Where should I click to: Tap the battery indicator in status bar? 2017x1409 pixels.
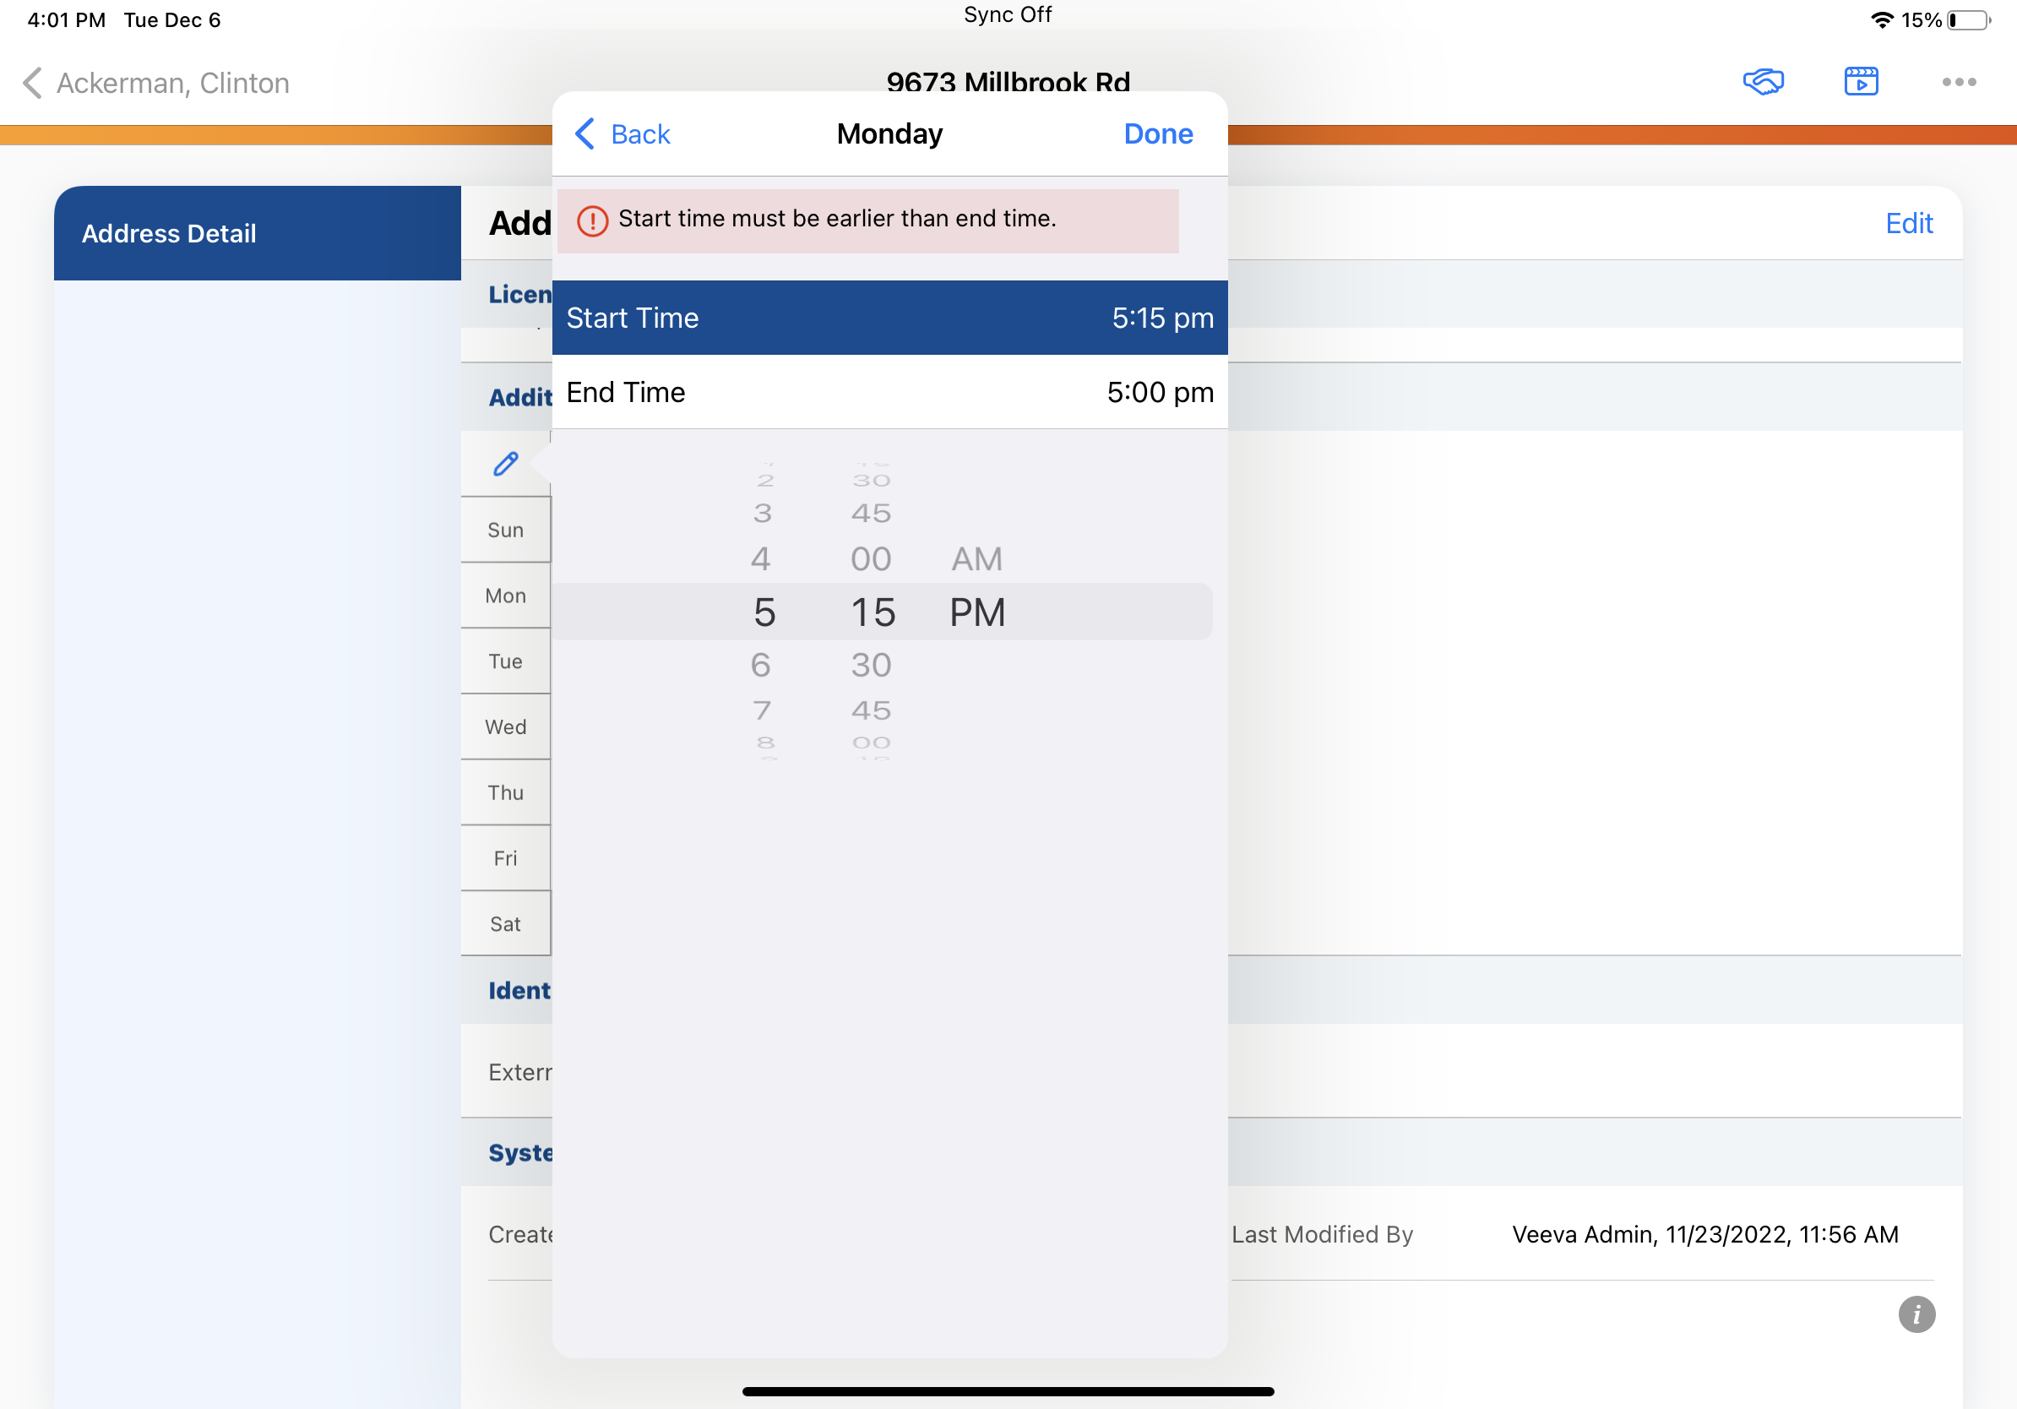1969,19
